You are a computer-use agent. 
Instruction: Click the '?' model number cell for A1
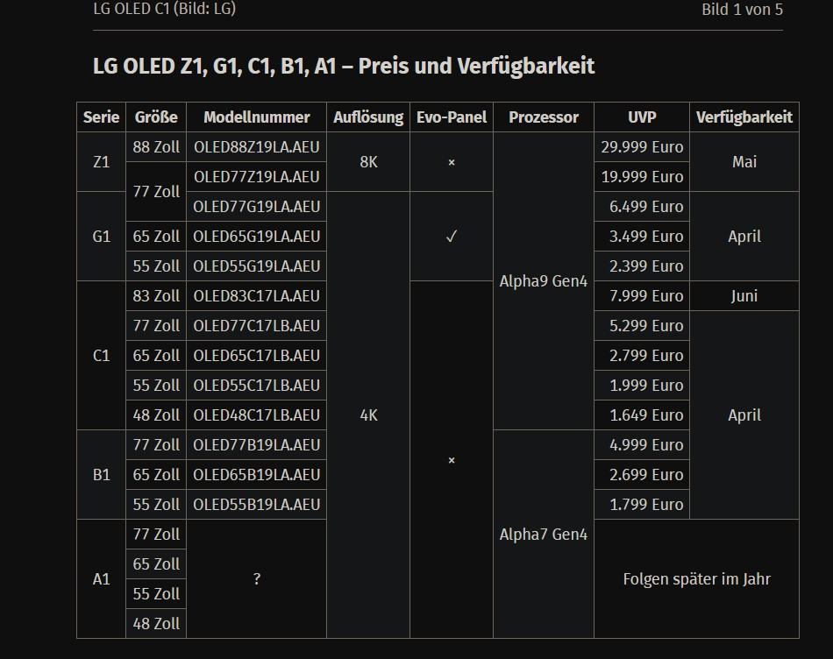(257, 578)
